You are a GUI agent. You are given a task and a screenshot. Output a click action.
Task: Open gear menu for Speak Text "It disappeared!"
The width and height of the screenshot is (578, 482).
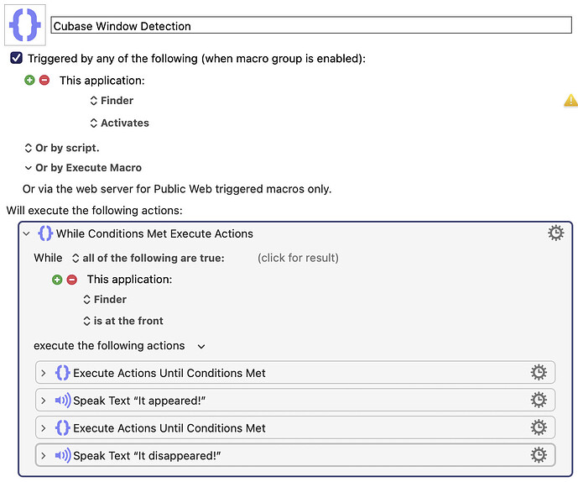pyautogui.click(x=539, y=455)
